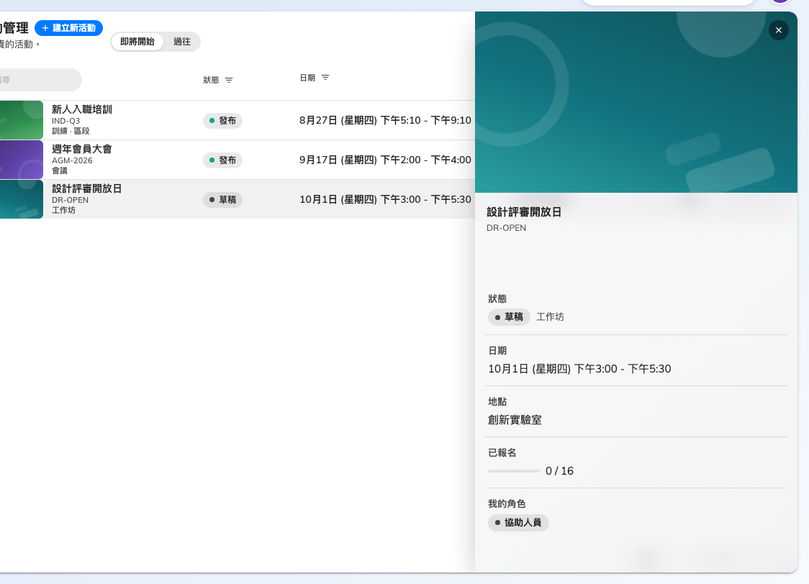Click the 協助人員 role badge
The height and width of the screenshot is (584, 809).
coord(518,523)
